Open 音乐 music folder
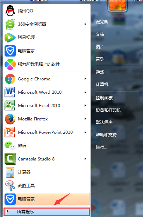 (x=100, y=59)
